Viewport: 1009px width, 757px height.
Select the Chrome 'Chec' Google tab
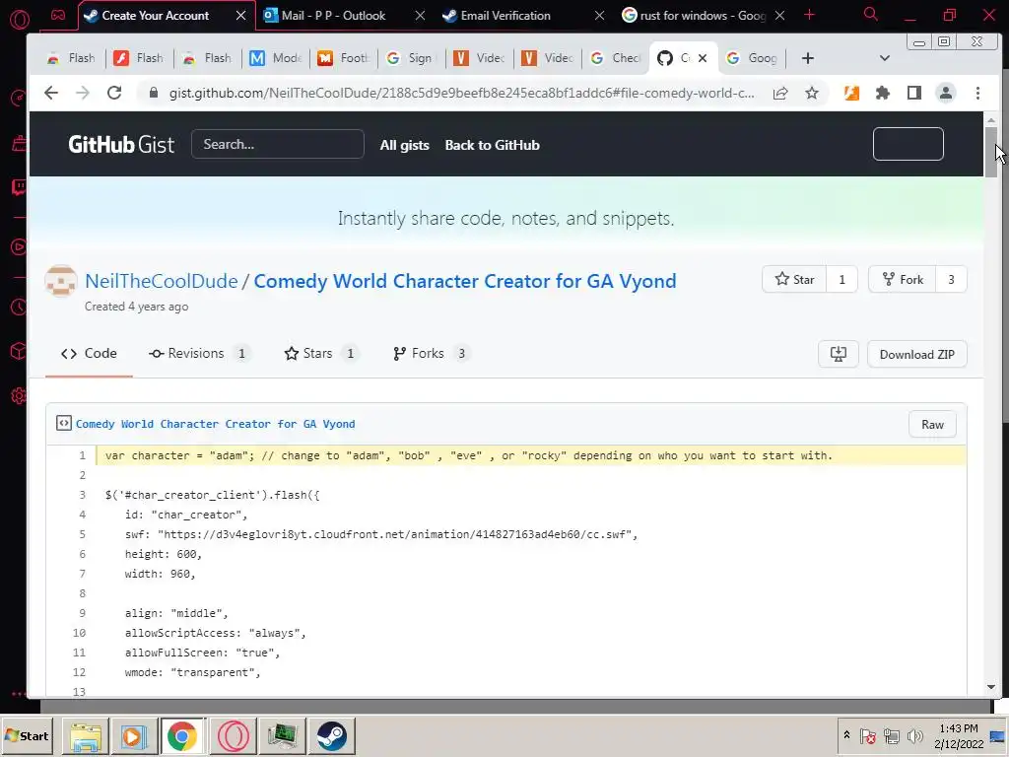[x=615, y=58]
